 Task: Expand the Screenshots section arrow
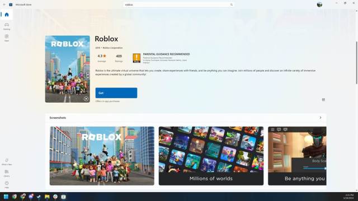click(x=321, y=118)
